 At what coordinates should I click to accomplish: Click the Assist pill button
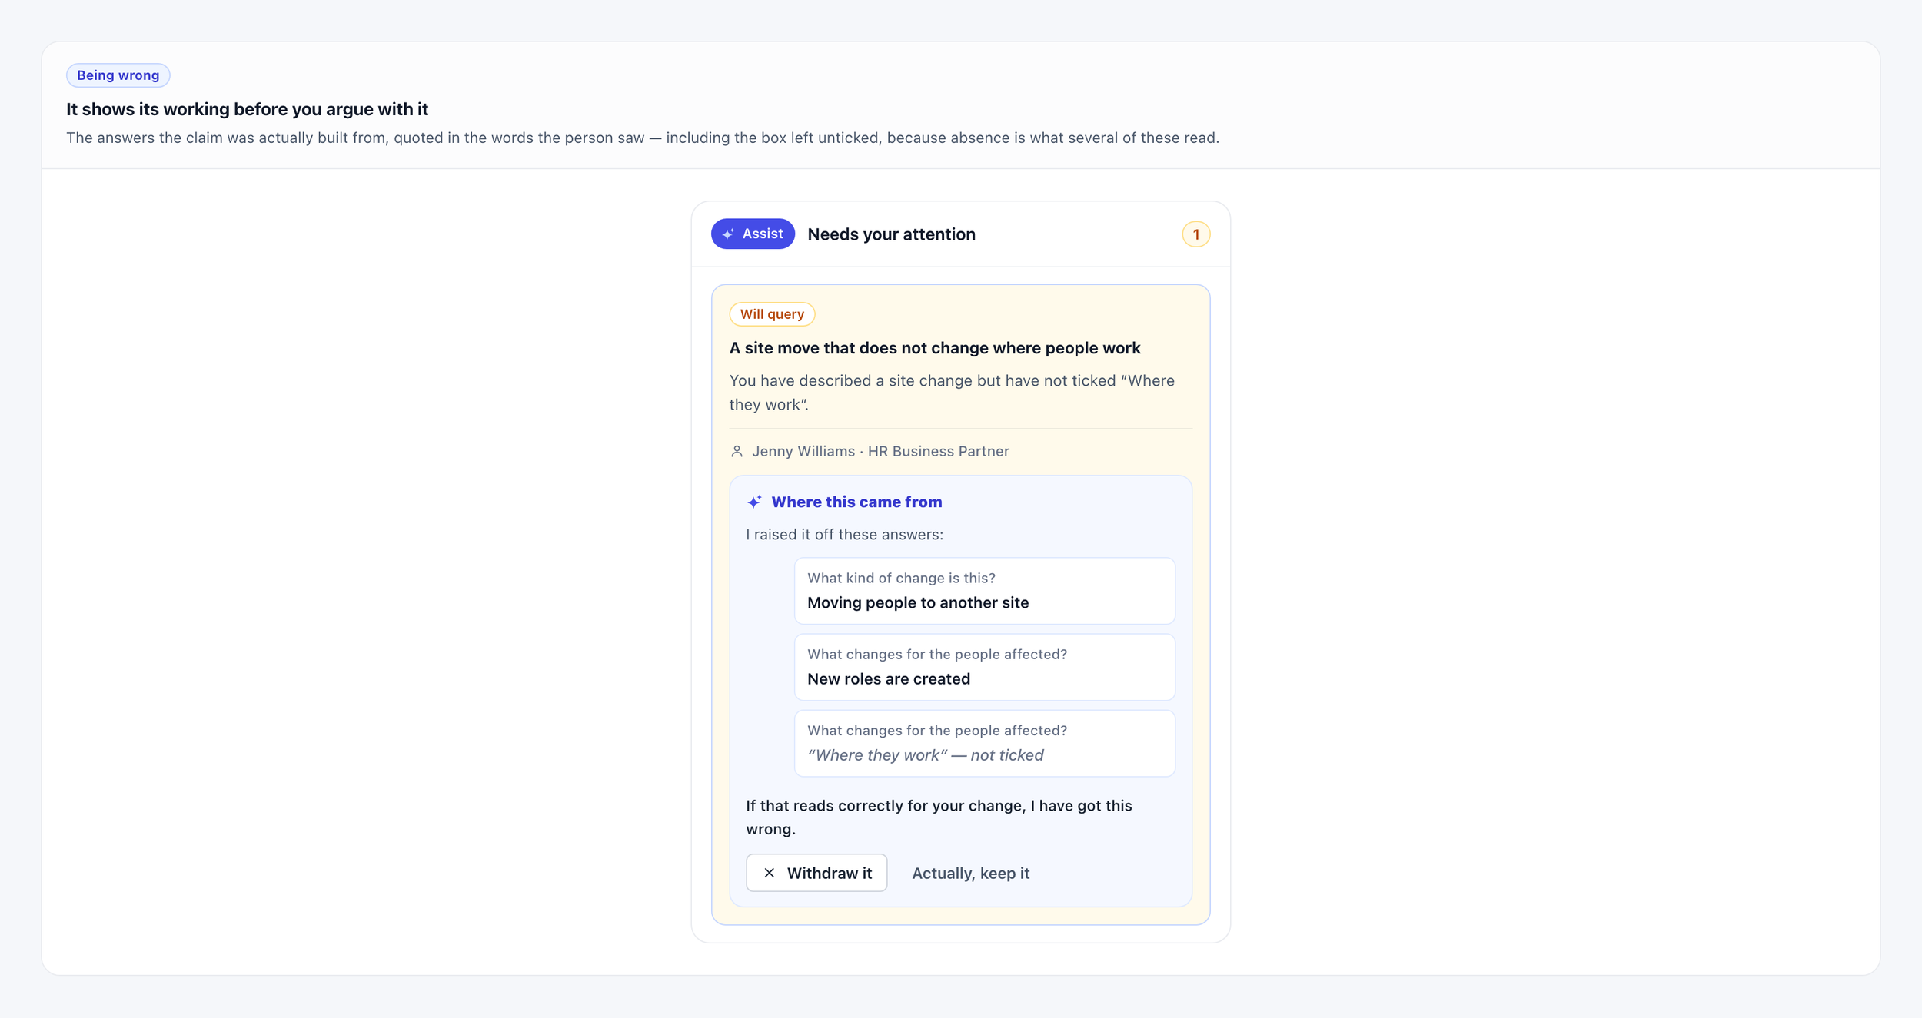[753, 234]
